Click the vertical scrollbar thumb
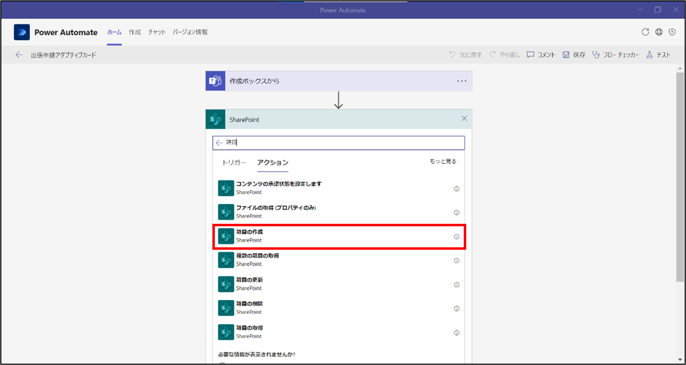 [680, 177]
